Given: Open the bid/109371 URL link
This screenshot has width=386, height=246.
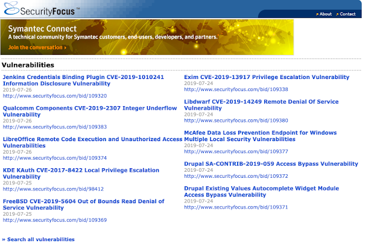Looking at the screenshot, I should coord(236,207).
